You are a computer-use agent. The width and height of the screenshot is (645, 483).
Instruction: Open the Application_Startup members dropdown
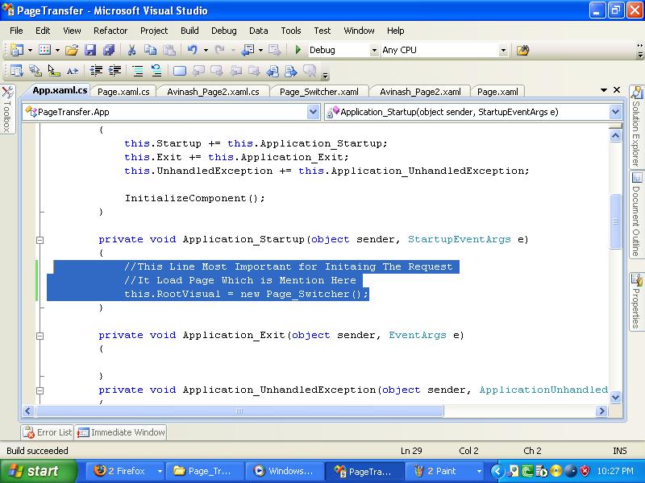[615, 112]
